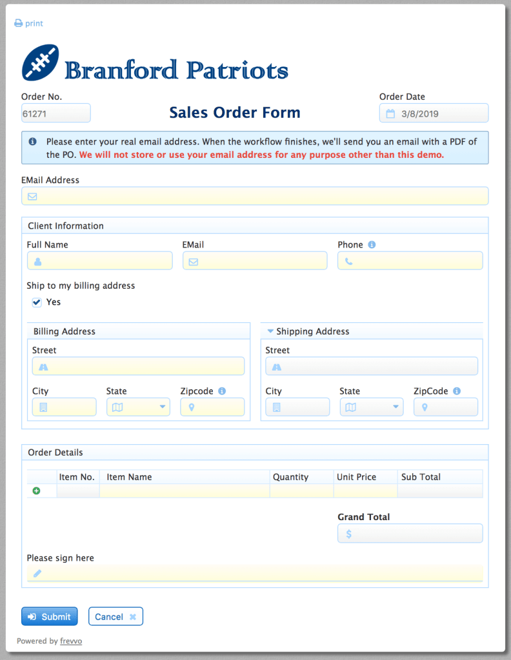Viewport: 511px width, 660px height.
Task: Click the Client Information section header
Action: tap(255, 226)
